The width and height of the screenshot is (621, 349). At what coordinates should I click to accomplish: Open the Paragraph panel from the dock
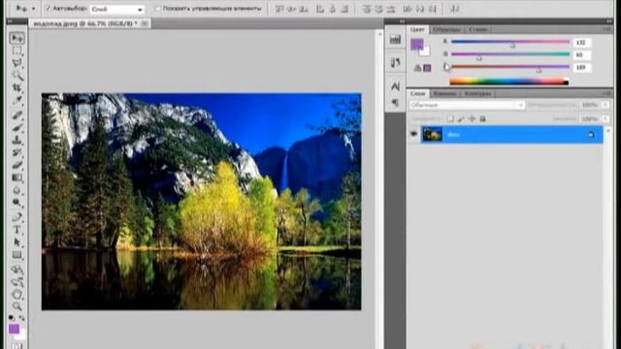[395, 103]
